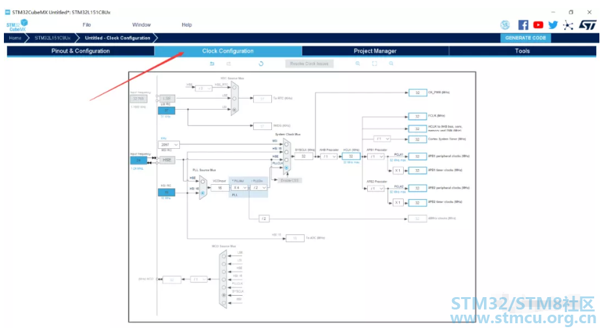Click the LSE block
Screen dimensions: 602x333
166,99
